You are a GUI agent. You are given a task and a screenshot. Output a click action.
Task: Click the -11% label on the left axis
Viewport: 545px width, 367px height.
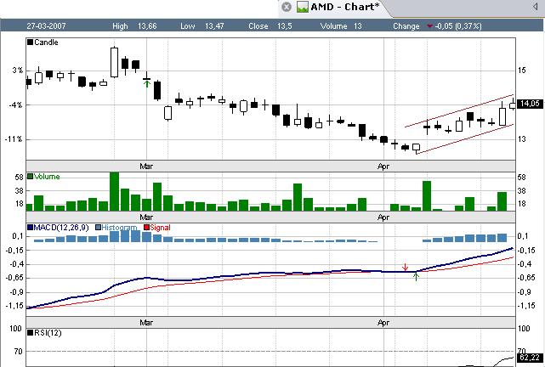click(14, 139)
